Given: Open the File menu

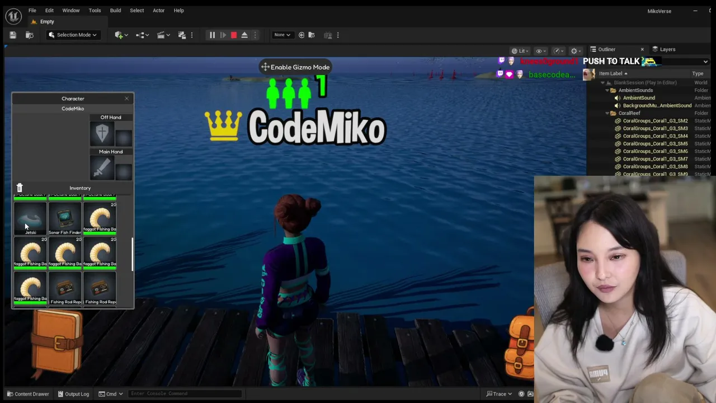Looking at the screenshot, I should (32, 10).
